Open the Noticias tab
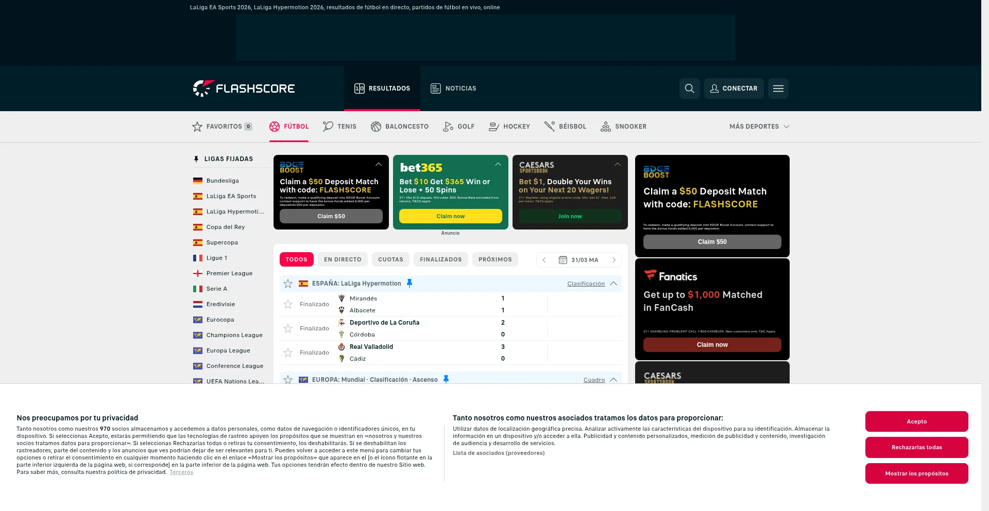 pos(453,89)
